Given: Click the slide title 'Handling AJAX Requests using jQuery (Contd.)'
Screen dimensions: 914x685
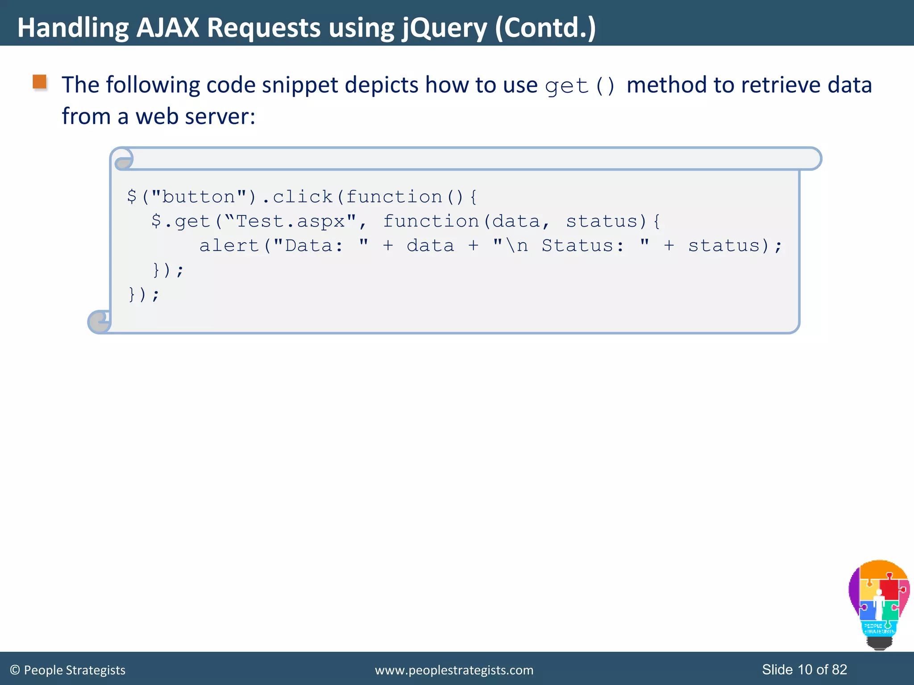Looking at the screenshot, I should point(307,27).
